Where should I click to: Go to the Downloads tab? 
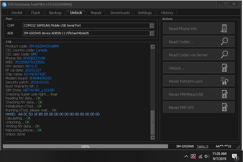click(120, 13)
